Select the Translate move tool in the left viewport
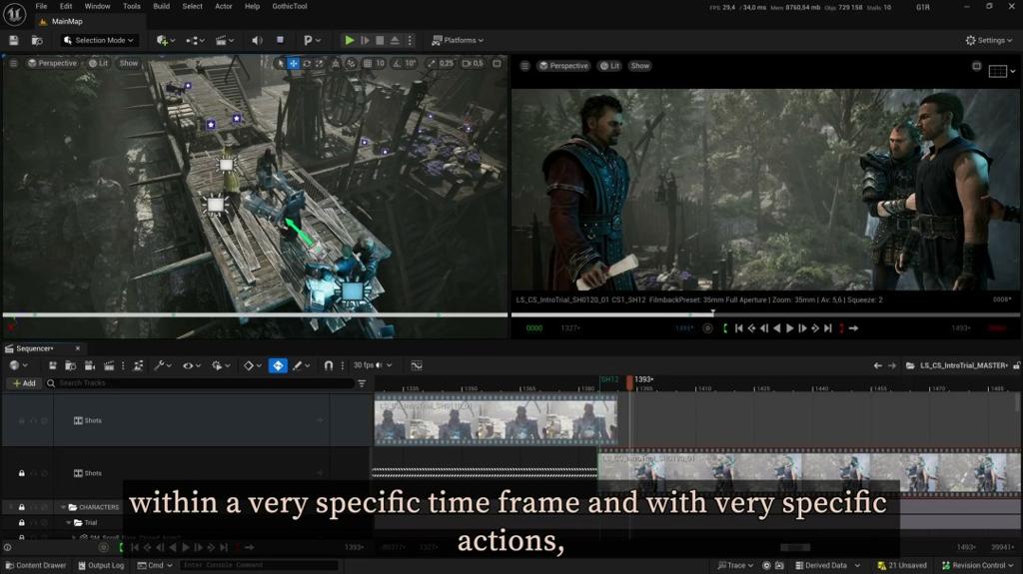This screenshot has height=574, width=1023. [293, 63]
